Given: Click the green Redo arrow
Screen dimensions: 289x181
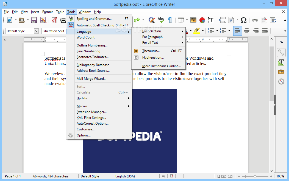Looking at the screenshot, I should (137, 20).
